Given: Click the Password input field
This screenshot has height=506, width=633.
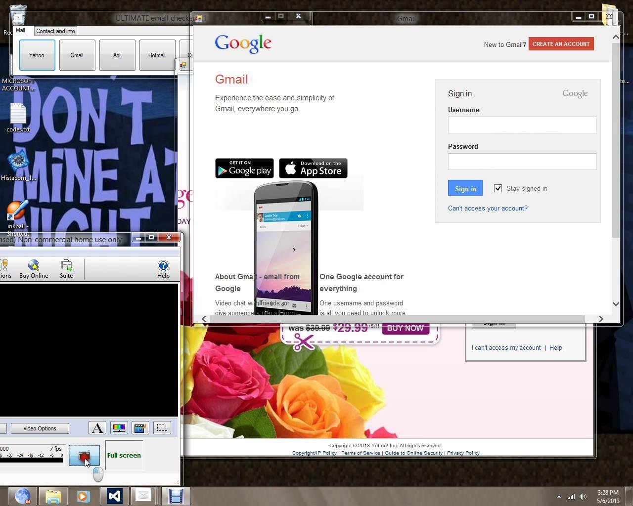Looking at the screenshot, I should click(522, 162).
